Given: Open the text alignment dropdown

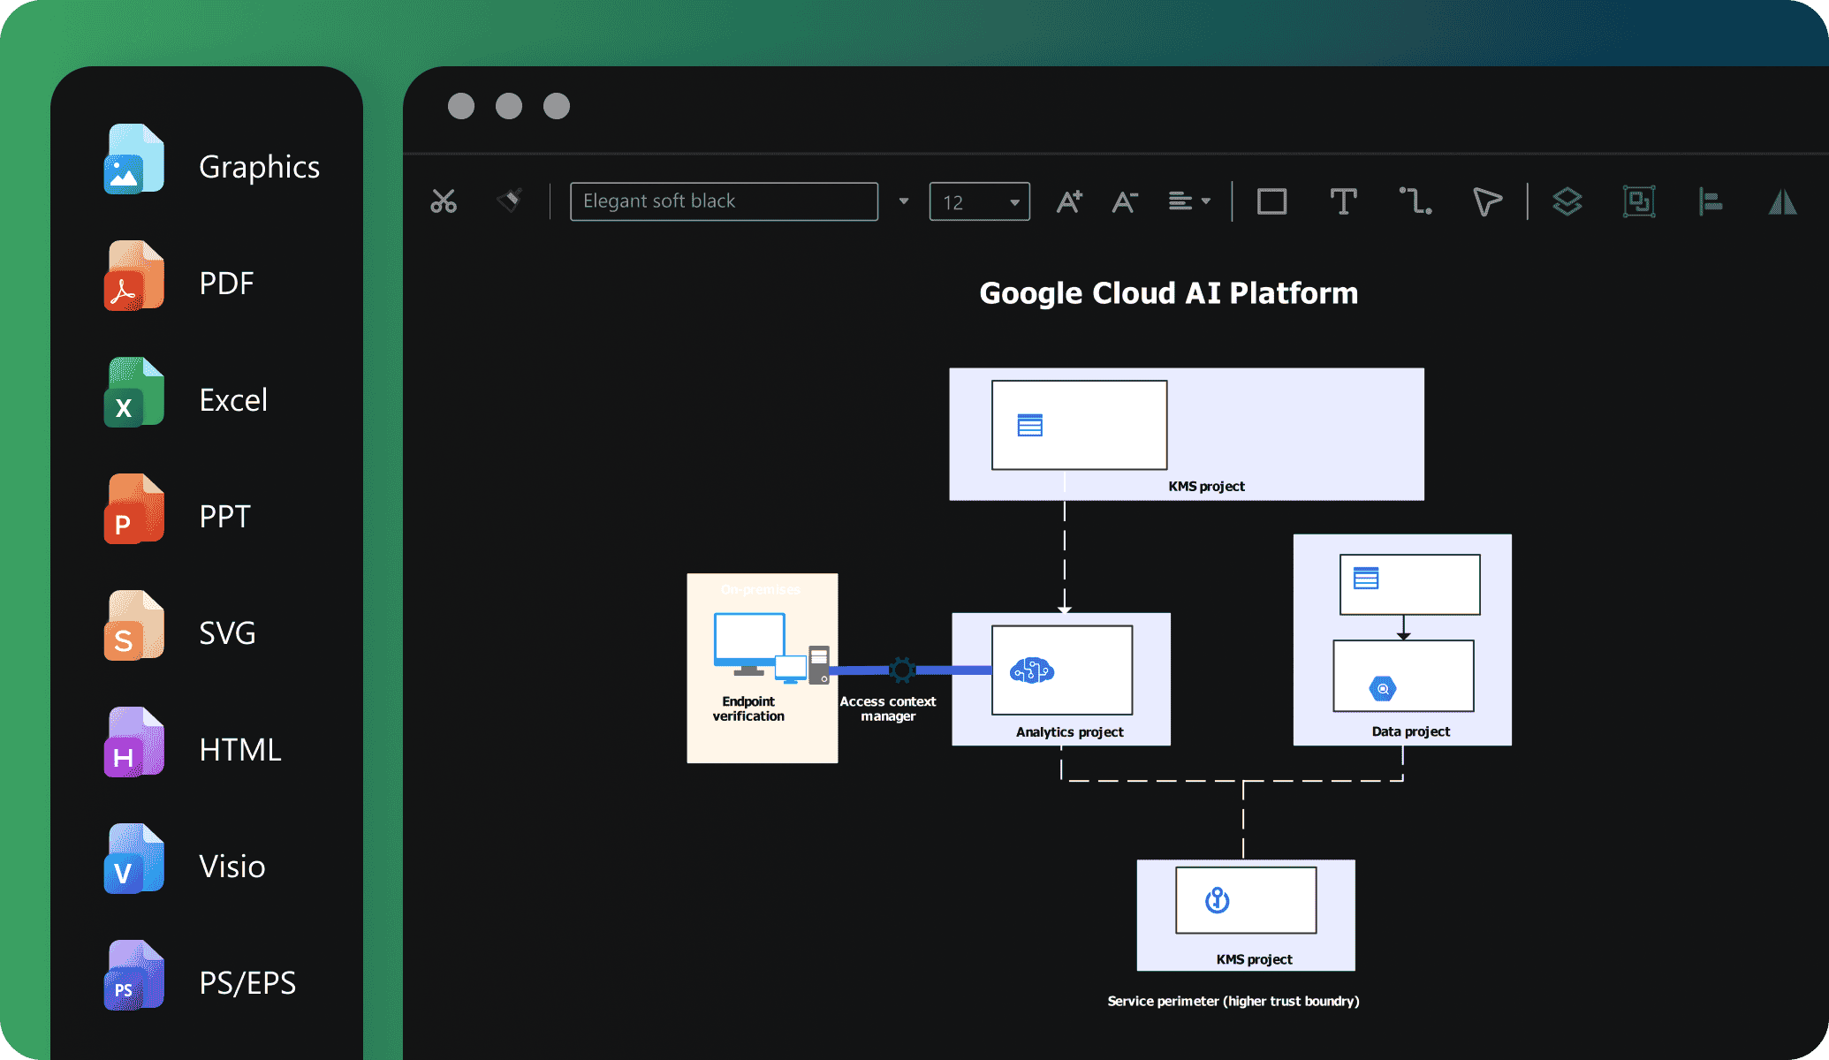Looking at the screenshot, I should [x=1189, y=201].
